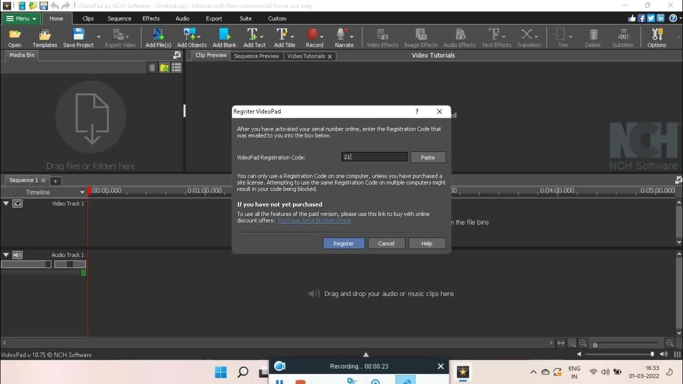683x384 pixels.
Task: Click the timeline zoom-in magnifier icon
Action: tap(670, 343)
